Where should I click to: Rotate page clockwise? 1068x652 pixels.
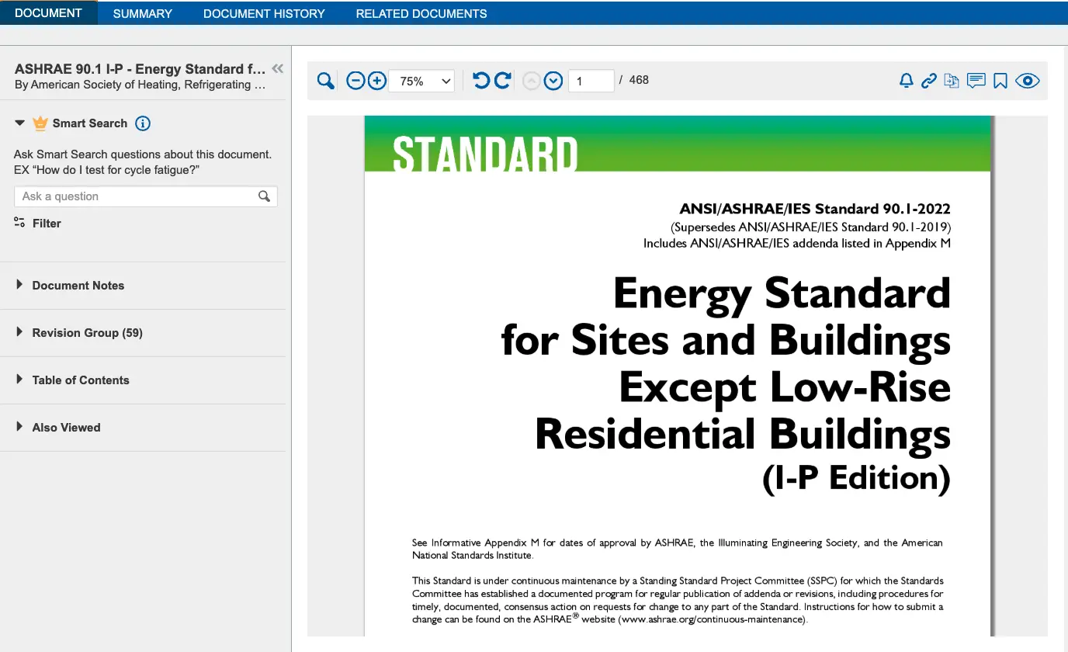(503, 80)
